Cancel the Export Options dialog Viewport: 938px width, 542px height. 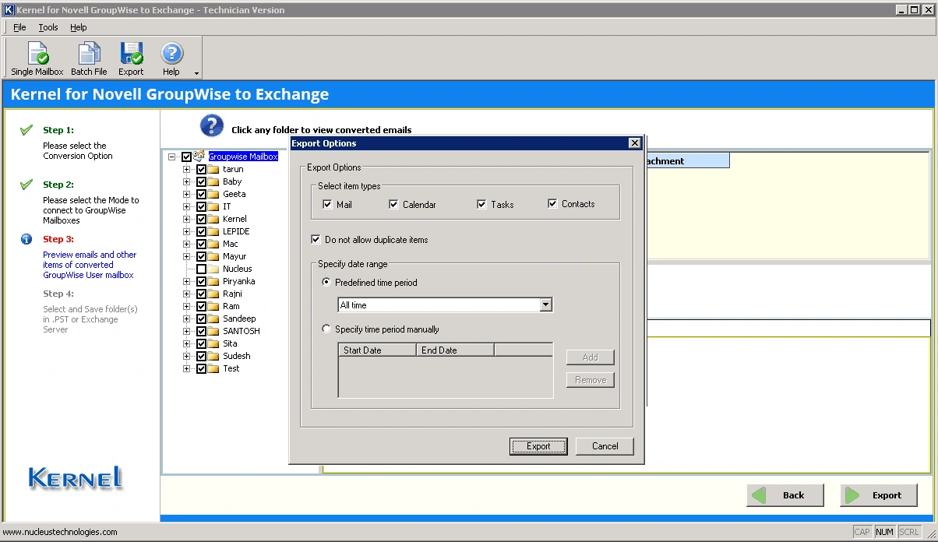pyautogui.click(x=605, y=446)
